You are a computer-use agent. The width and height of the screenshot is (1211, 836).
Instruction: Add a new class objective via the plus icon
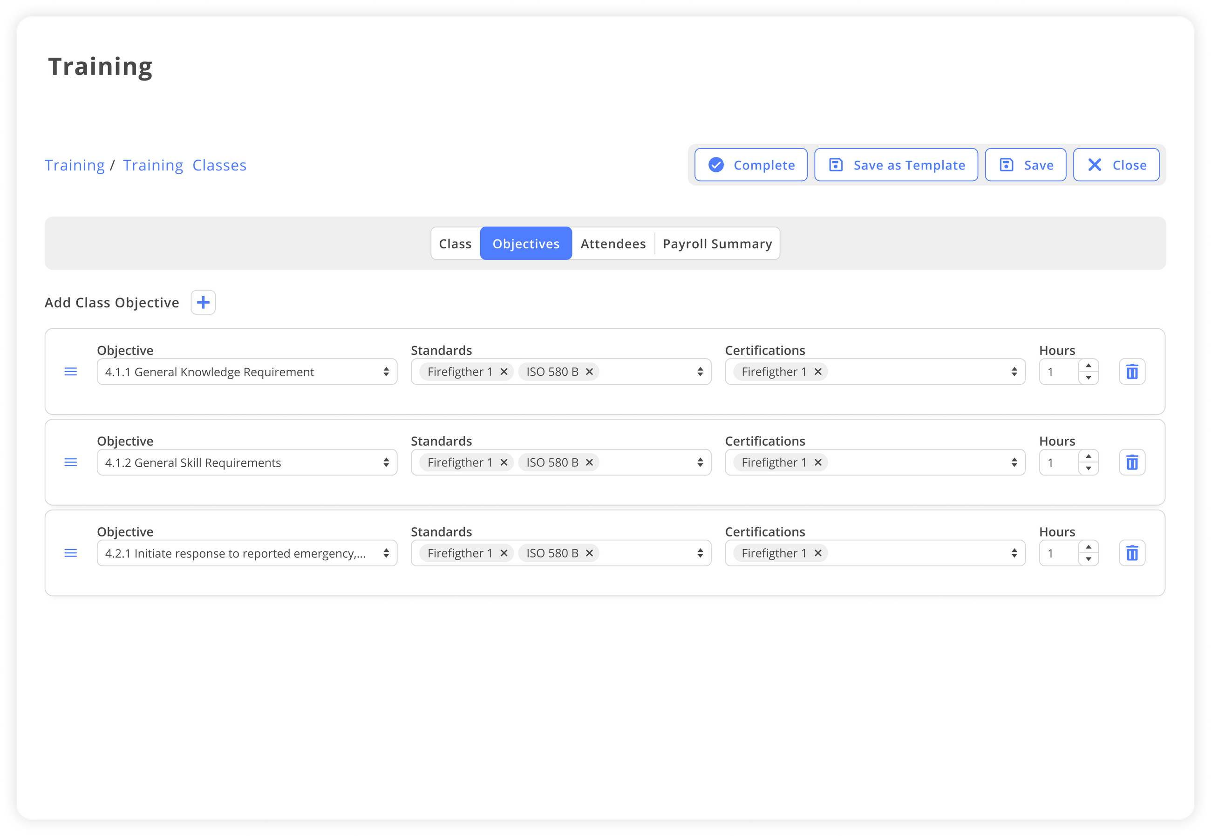click(x=203, y=302)
